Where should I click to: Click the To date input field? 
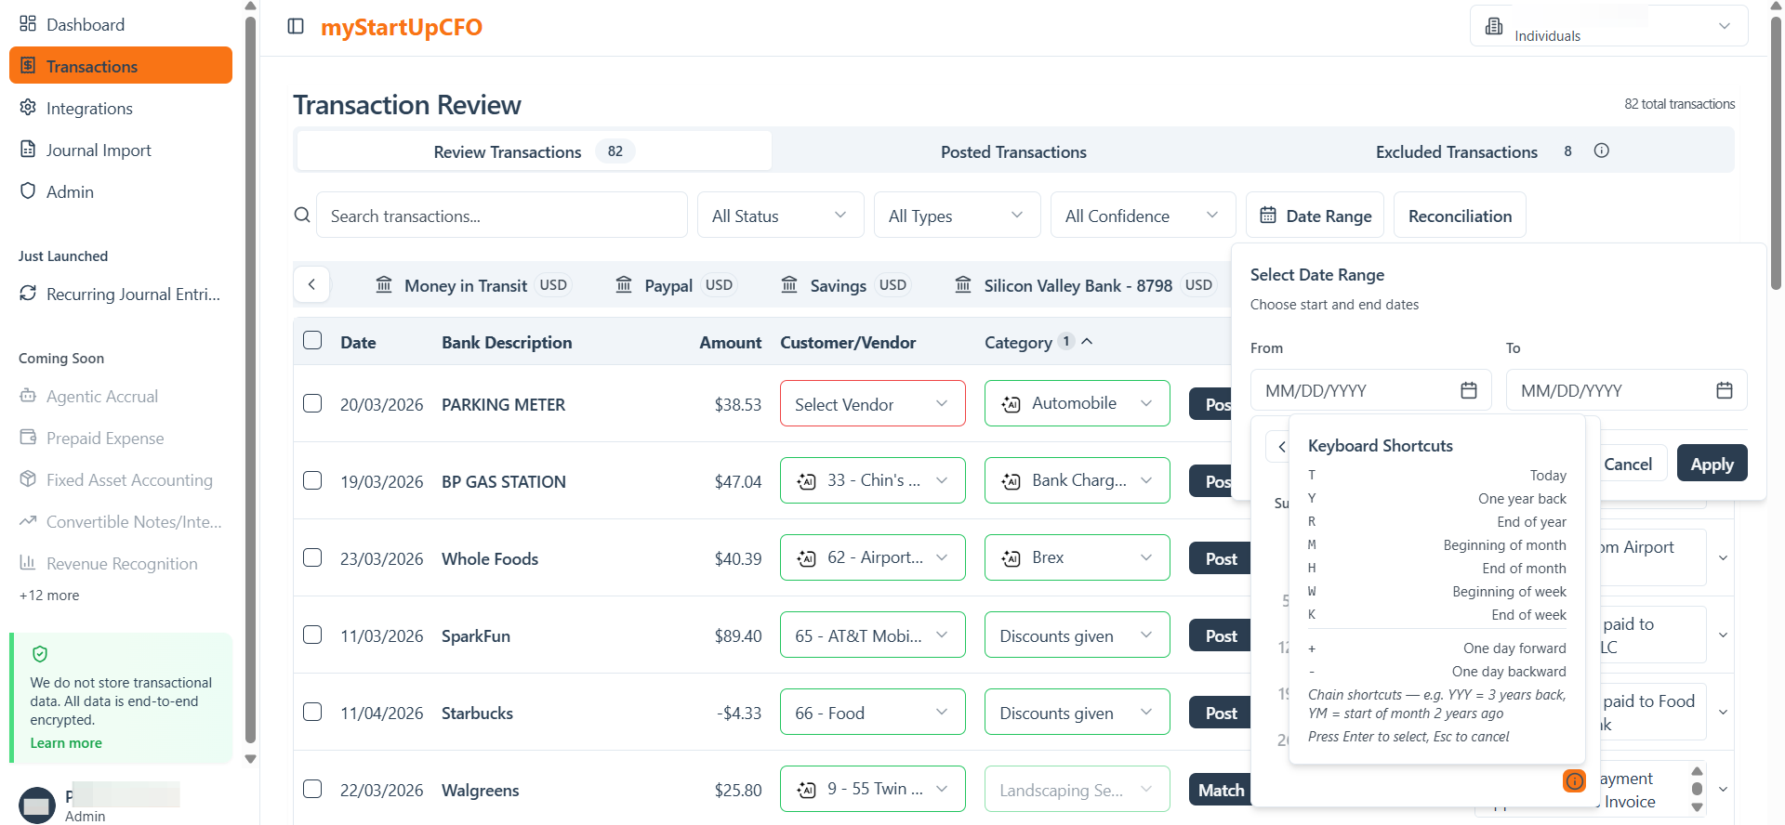coord(1626,390)
